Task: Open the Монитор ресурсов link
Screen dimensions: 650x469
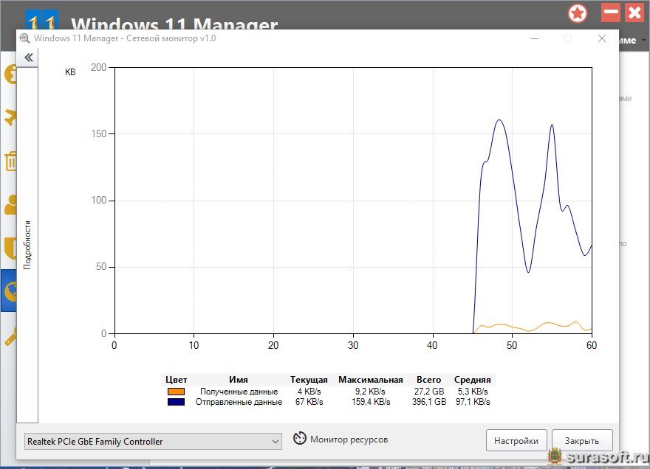Action: pyautogui.click(x=349, y=440)
